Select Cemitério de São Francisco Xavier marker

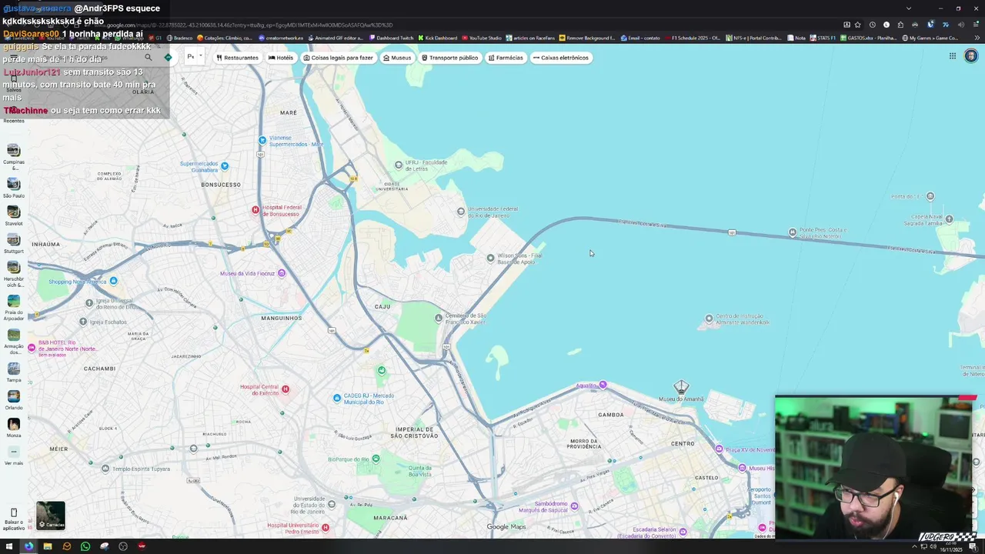pyautogui.click(x=439, y=318)
